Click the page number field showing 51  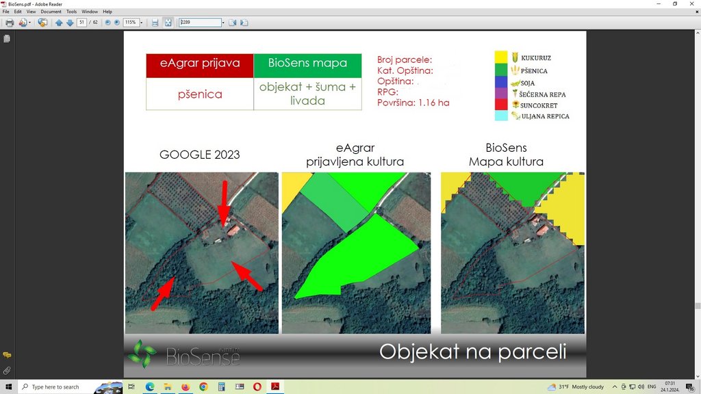(x=81, y=23)
